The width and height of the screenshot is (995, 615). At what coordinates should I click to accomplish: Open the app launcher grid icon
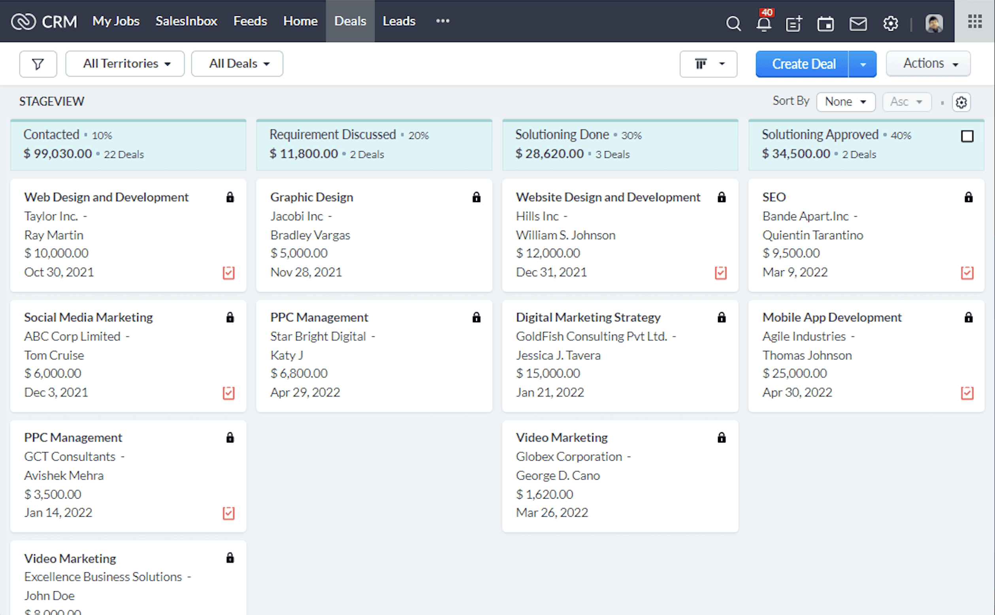pyautogui.click(x=974, y=22)
